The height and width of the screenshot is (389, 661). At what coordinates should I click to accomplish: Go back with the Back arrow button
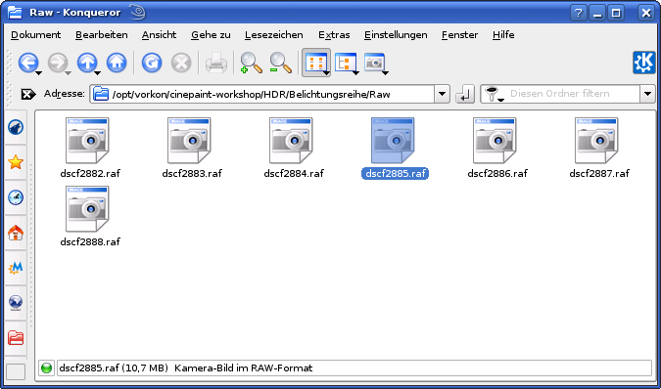(27, 64)
